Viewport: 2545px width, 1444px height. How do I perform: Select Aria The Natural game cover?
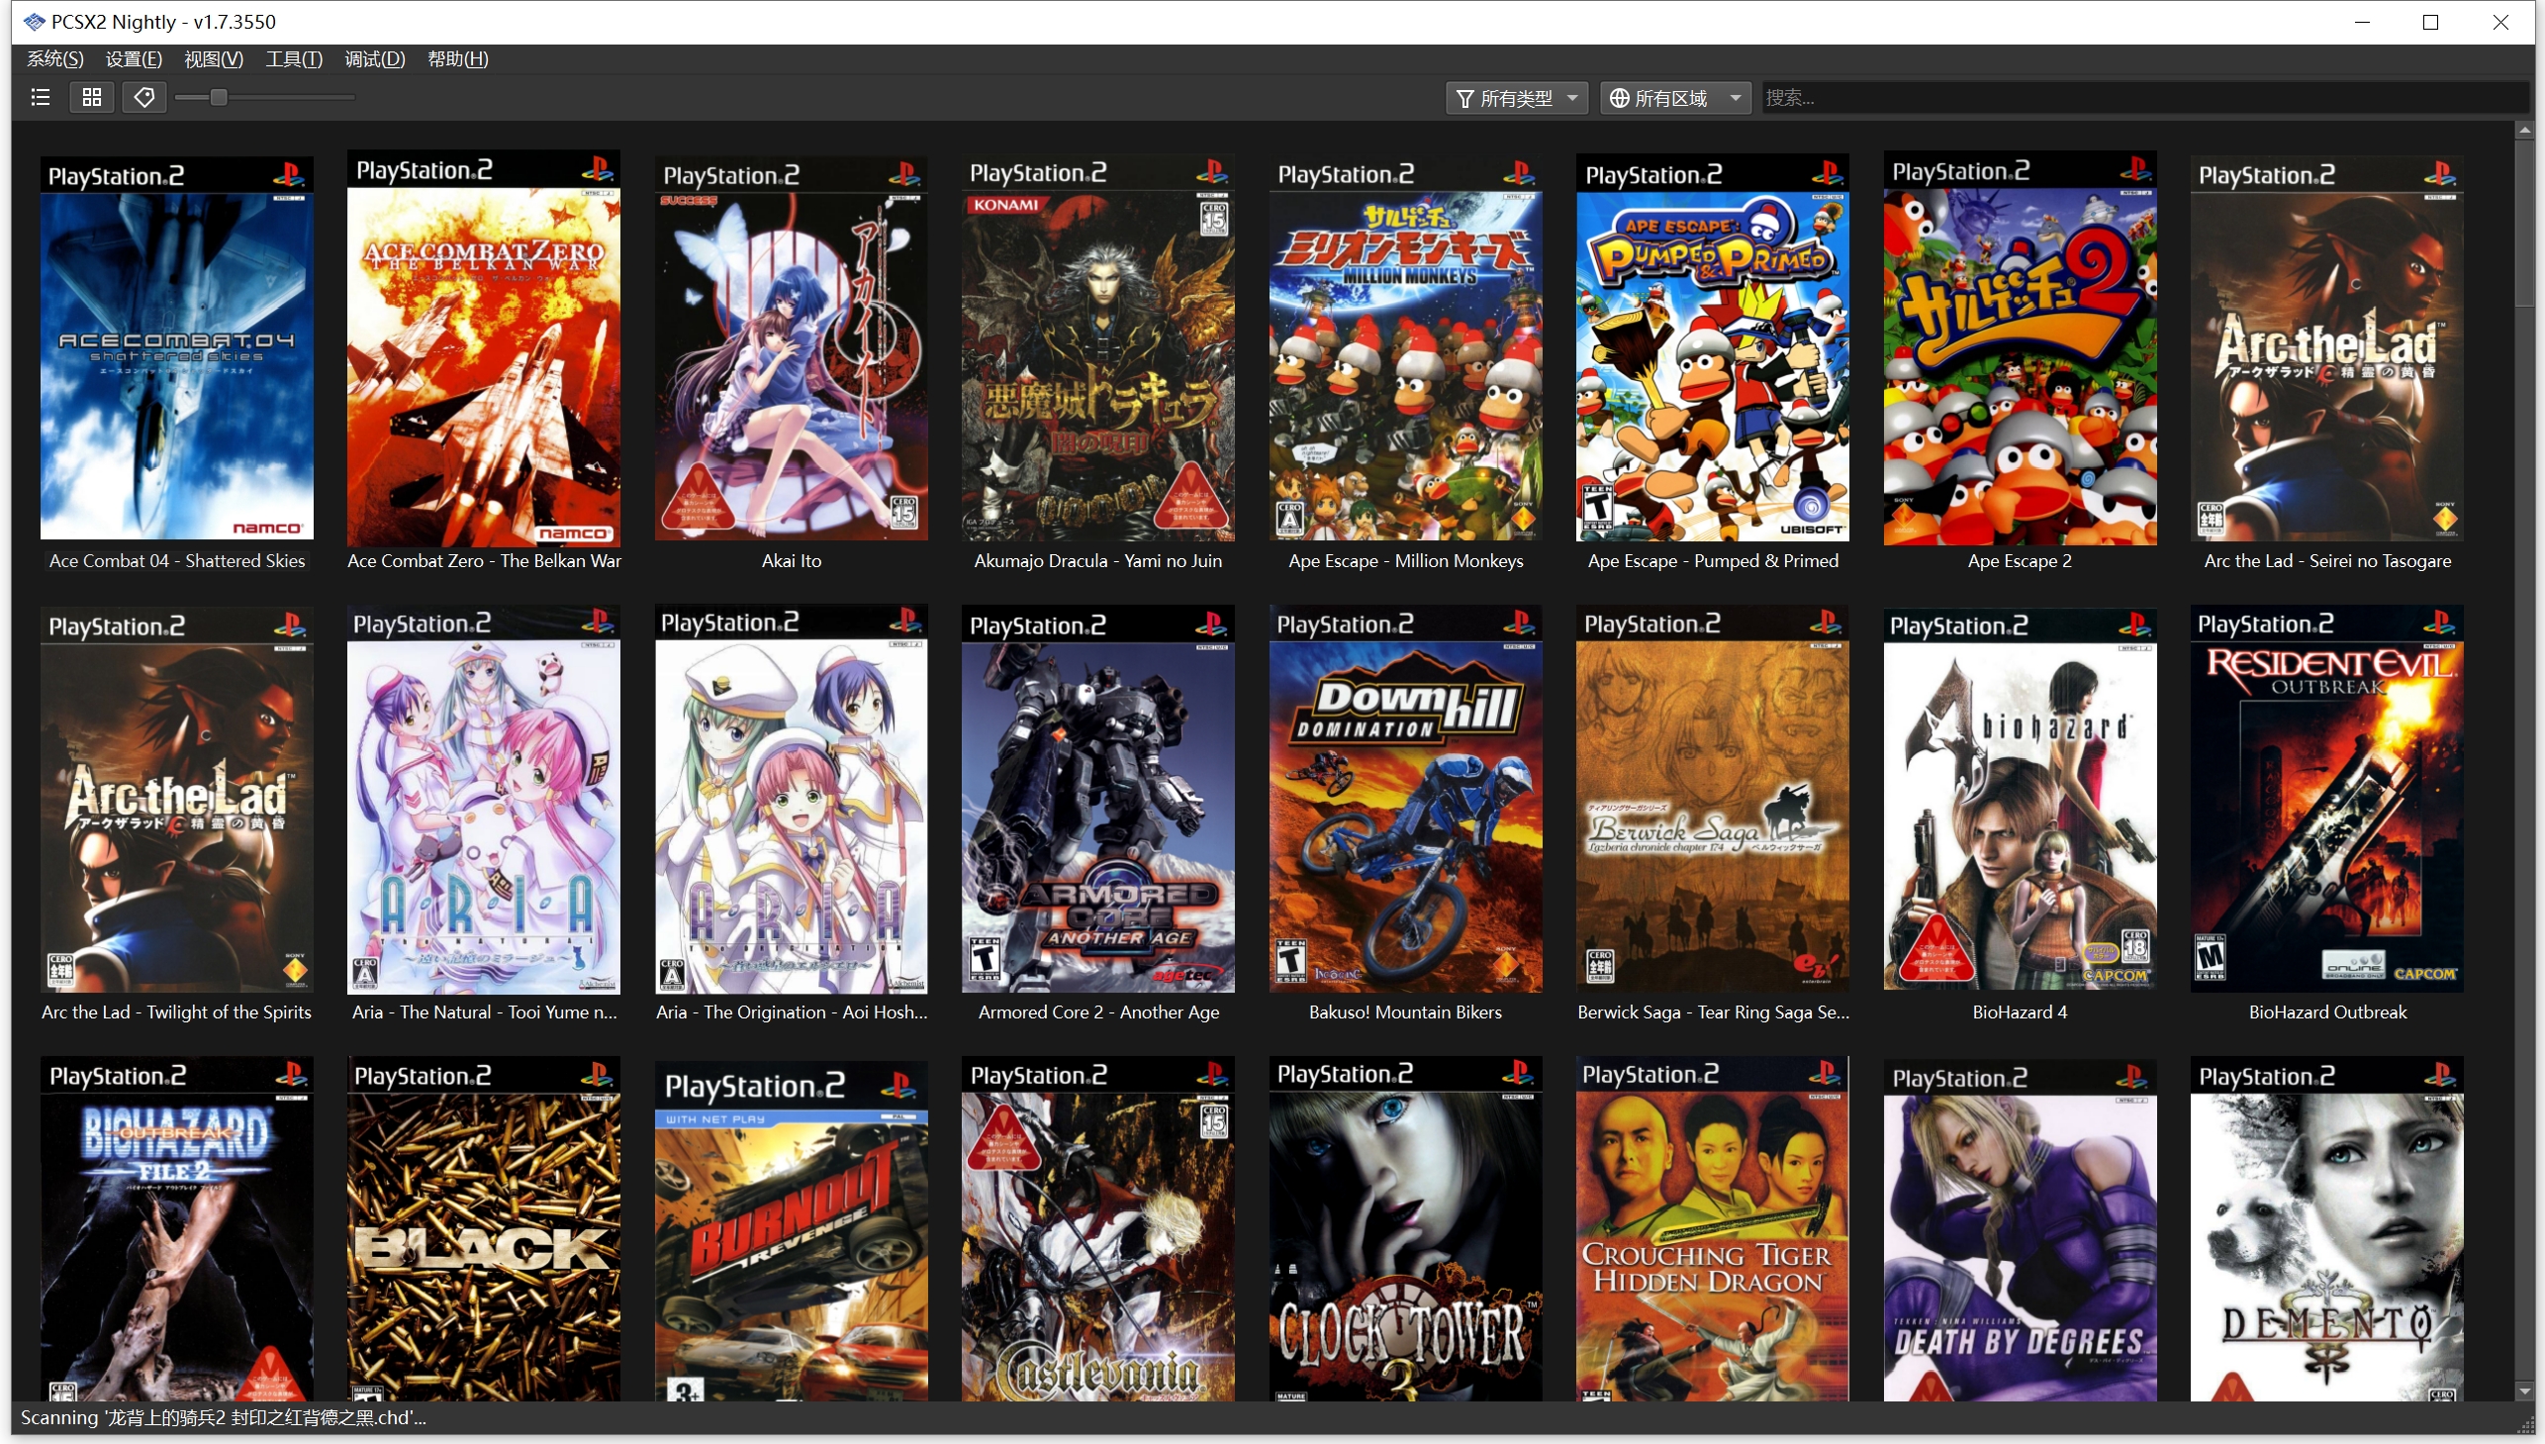(484, 800)
